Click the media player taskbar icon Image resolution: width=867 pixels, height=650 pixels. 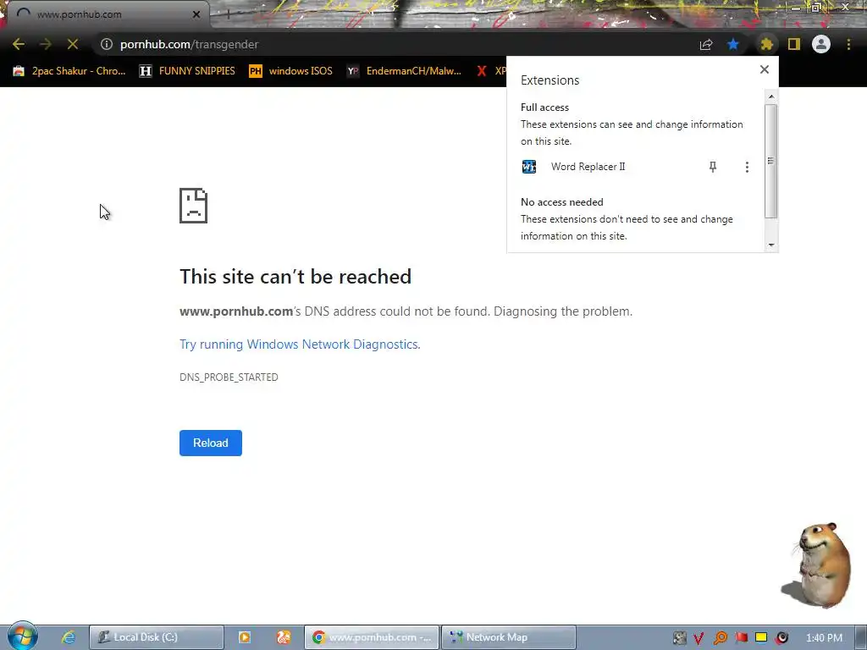(x=245, y=637)
